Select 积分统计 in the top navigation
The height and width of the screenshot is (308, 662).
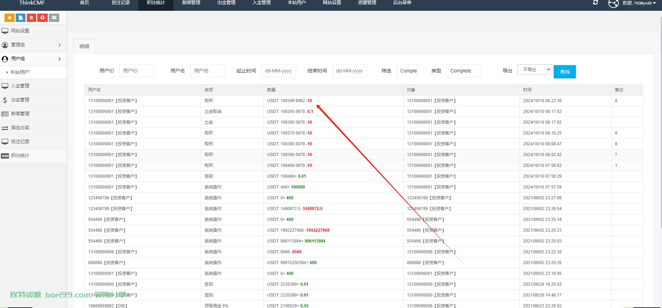(156, 3)
